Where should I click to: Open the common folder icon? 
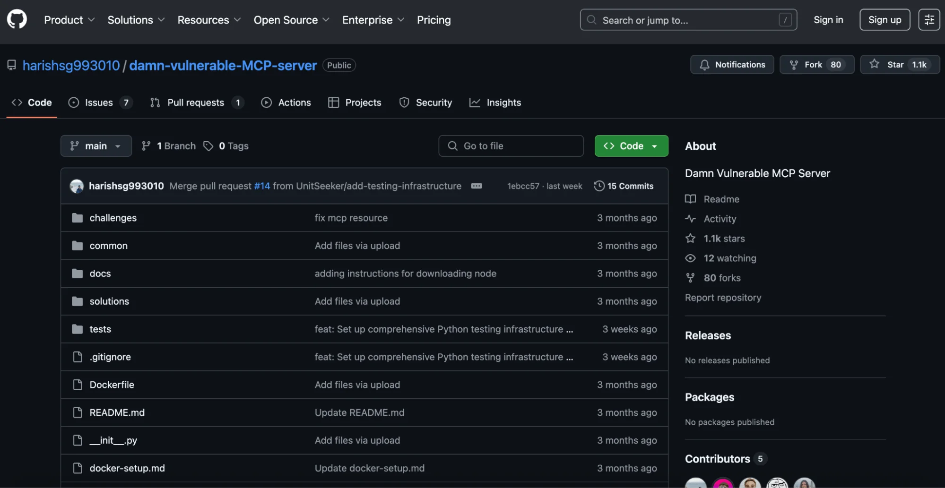[77, 246]
